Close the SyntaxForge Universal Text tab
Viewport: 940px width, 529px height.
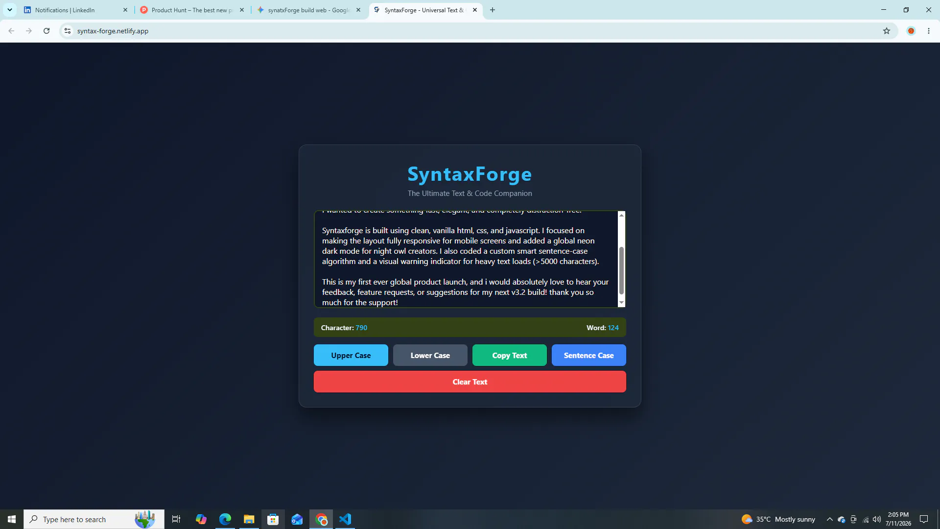click(475, 10)
